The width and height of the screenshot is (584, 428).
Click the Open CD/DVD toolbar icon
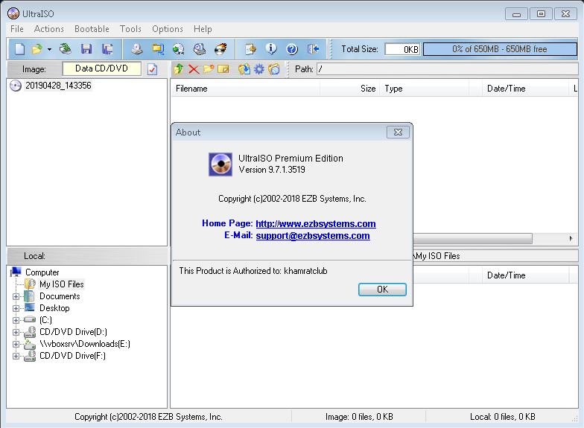click(x=66, y=49)
